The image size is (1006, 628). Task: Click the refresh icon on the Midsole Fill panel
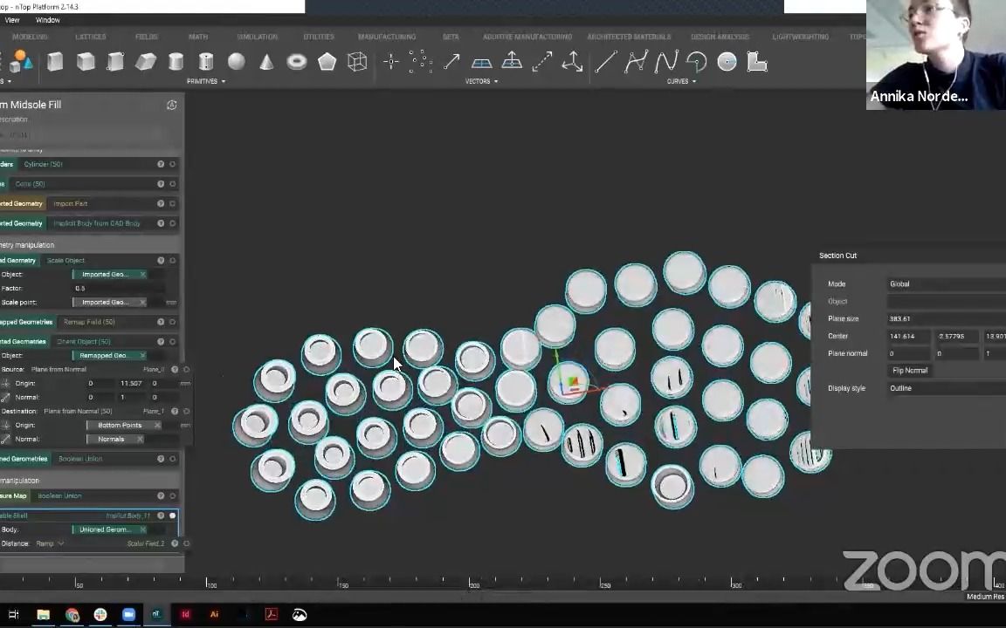pyautogui.click(x=172, y=104)
